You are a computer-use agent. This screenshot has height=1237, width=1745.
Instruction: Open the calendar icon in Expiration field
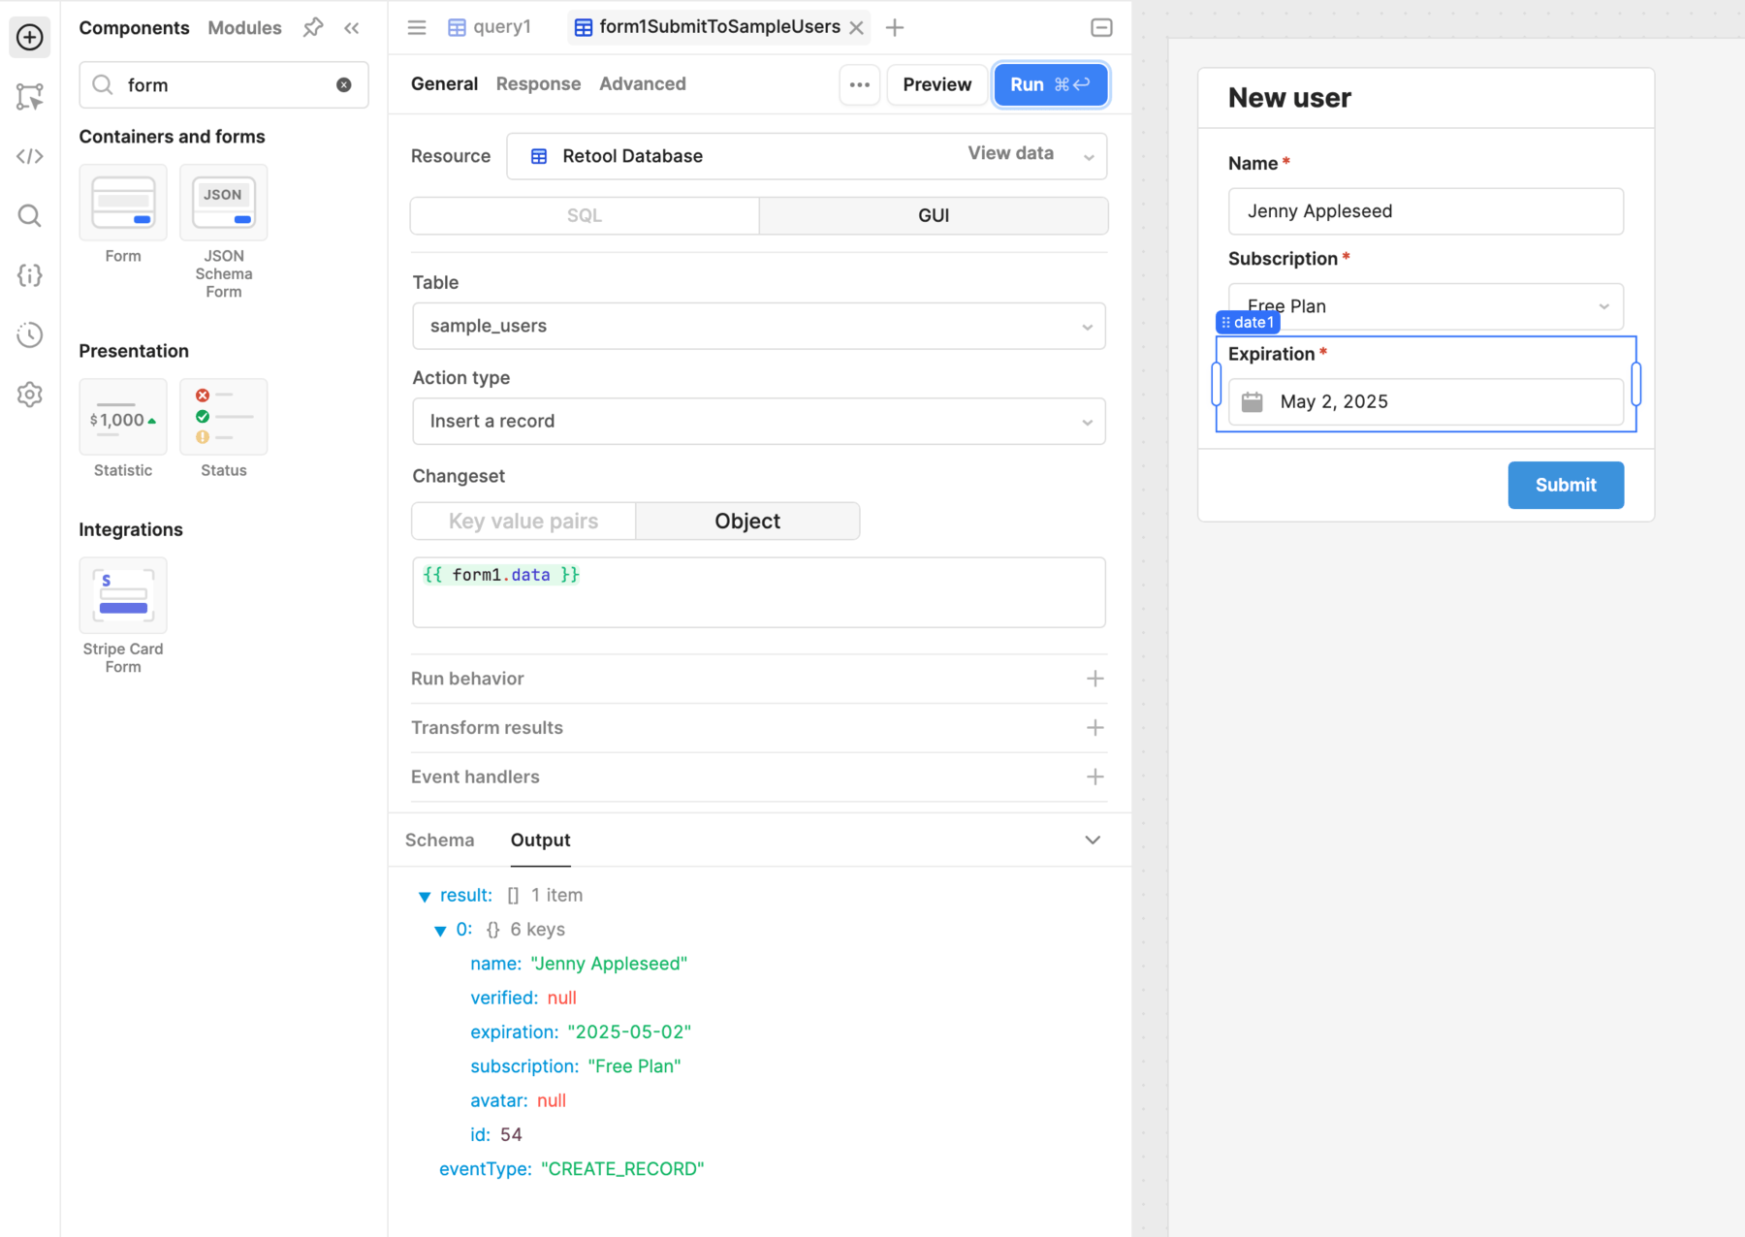(1253, 402)
